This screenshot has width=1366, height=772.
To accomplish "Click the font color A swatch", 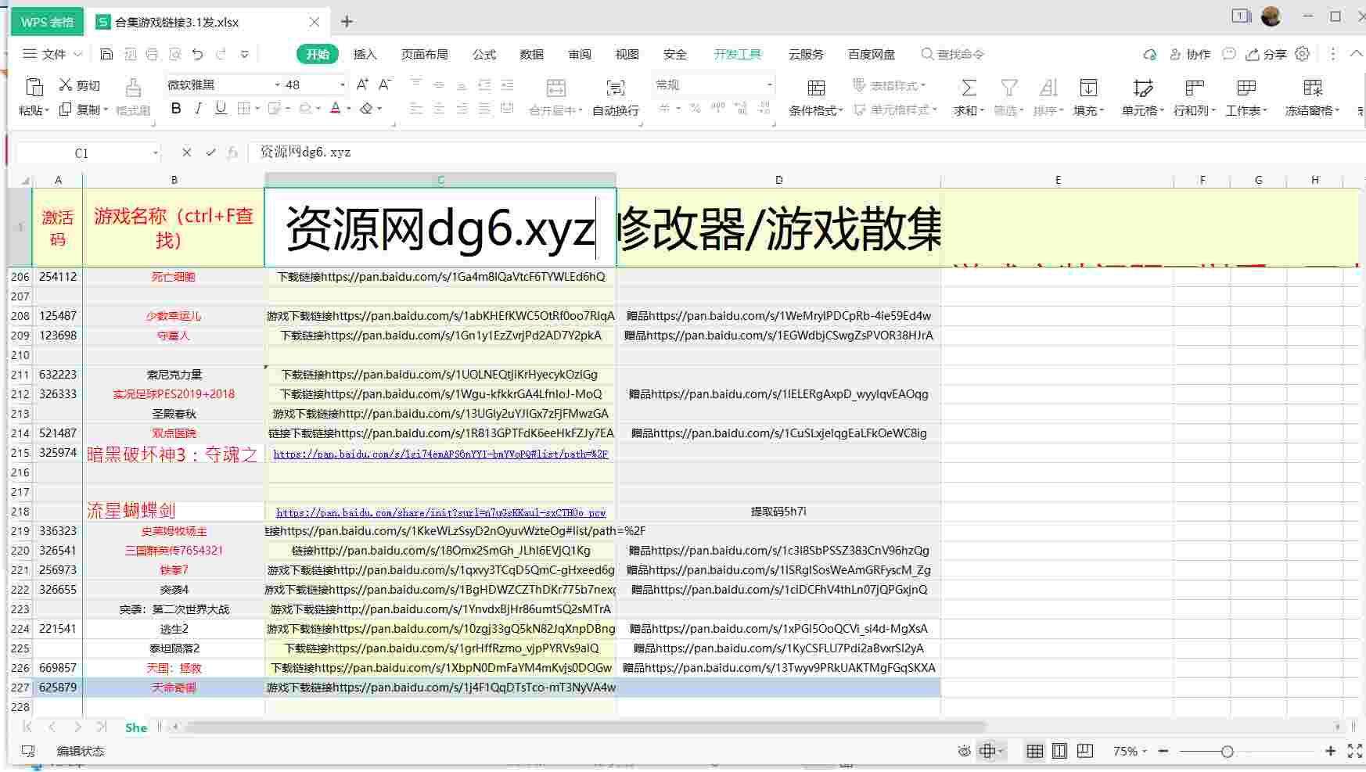I will [336, 109].
